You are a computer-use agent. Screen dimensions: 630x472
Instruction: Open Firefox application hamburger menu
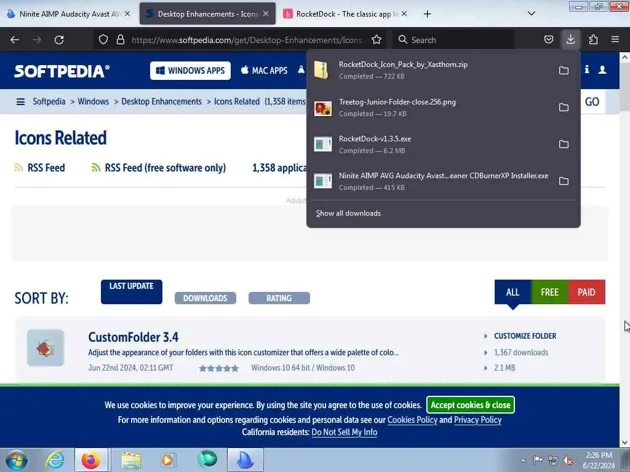[615, 39]
